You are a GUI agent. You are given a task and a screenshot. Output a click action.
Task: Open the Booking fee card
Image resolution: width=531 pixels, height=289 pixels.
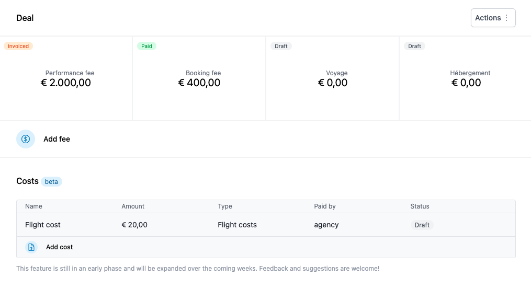click(199, 78)
